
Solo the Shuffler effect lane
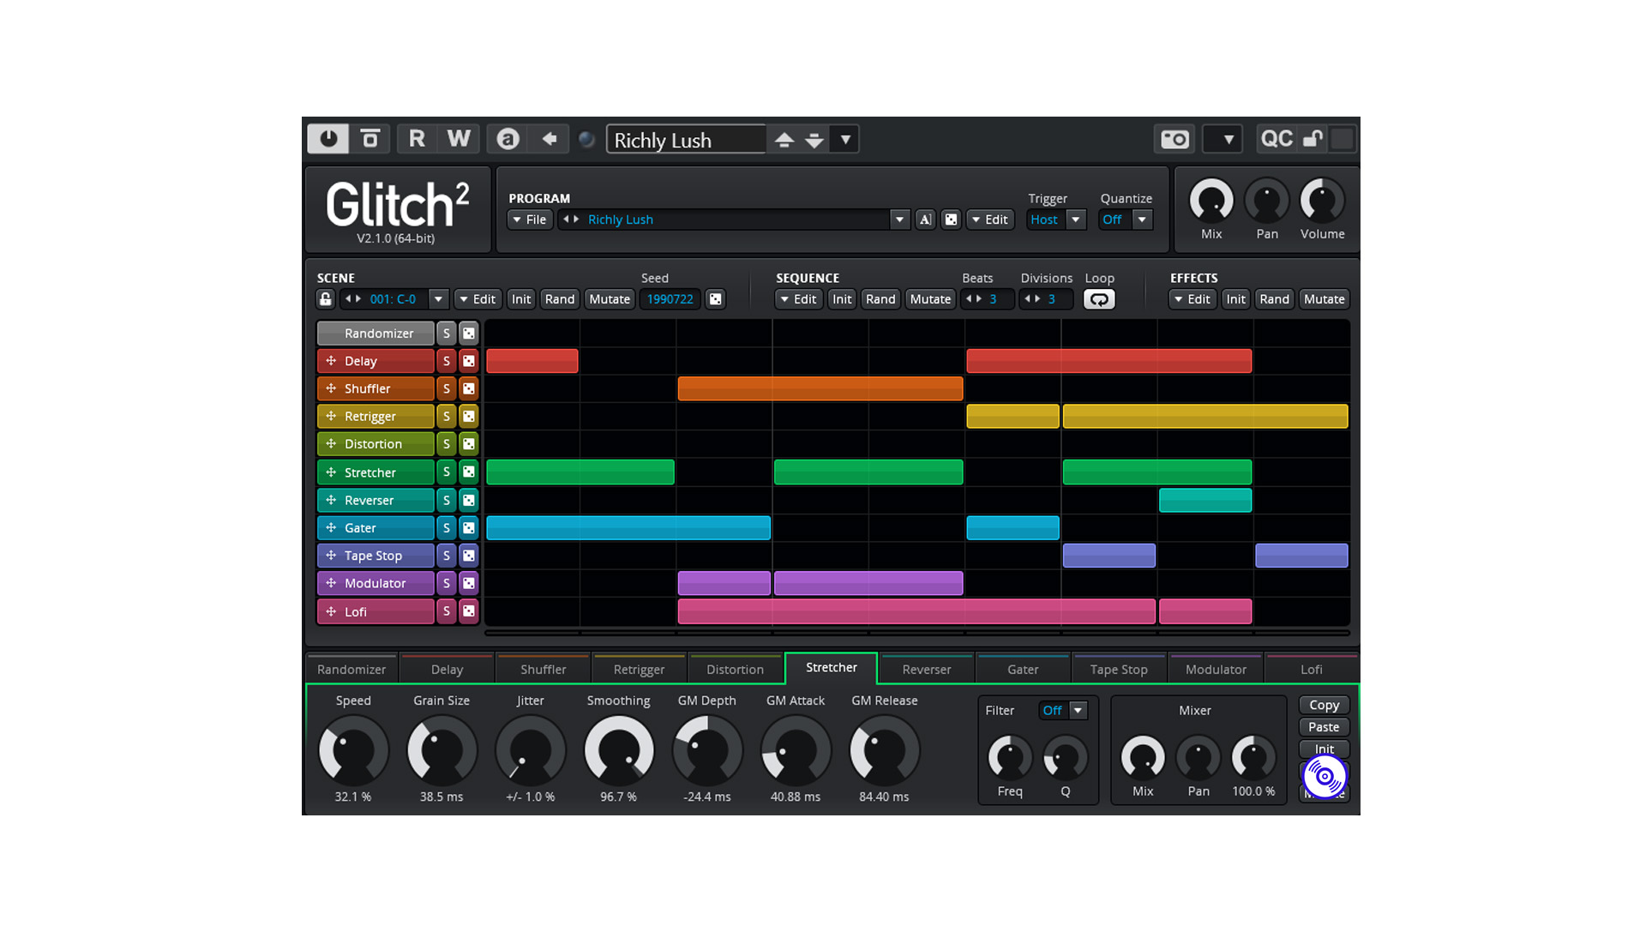pos(446,388)
